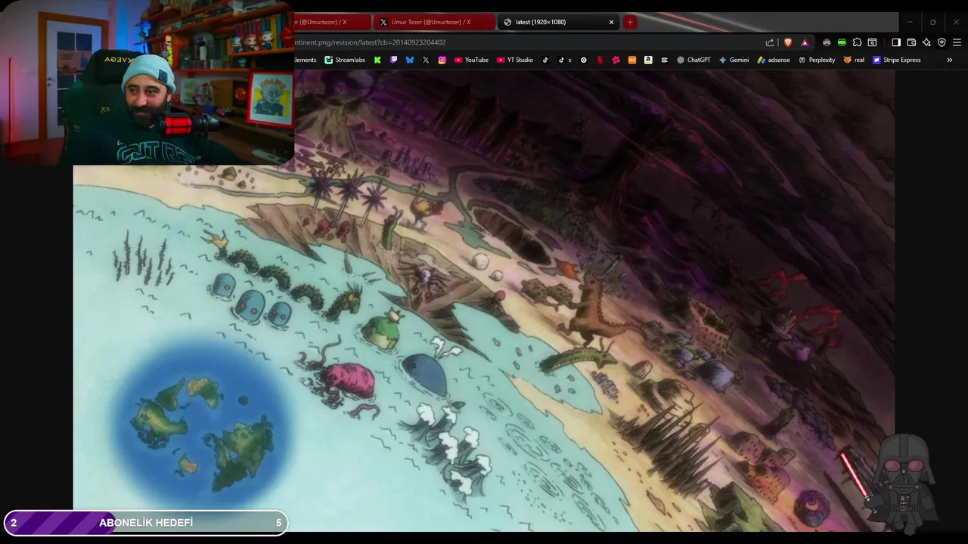
Task: Toggle the browser sidebar panel
Action: pyautogui.click(x=896, y=42)
